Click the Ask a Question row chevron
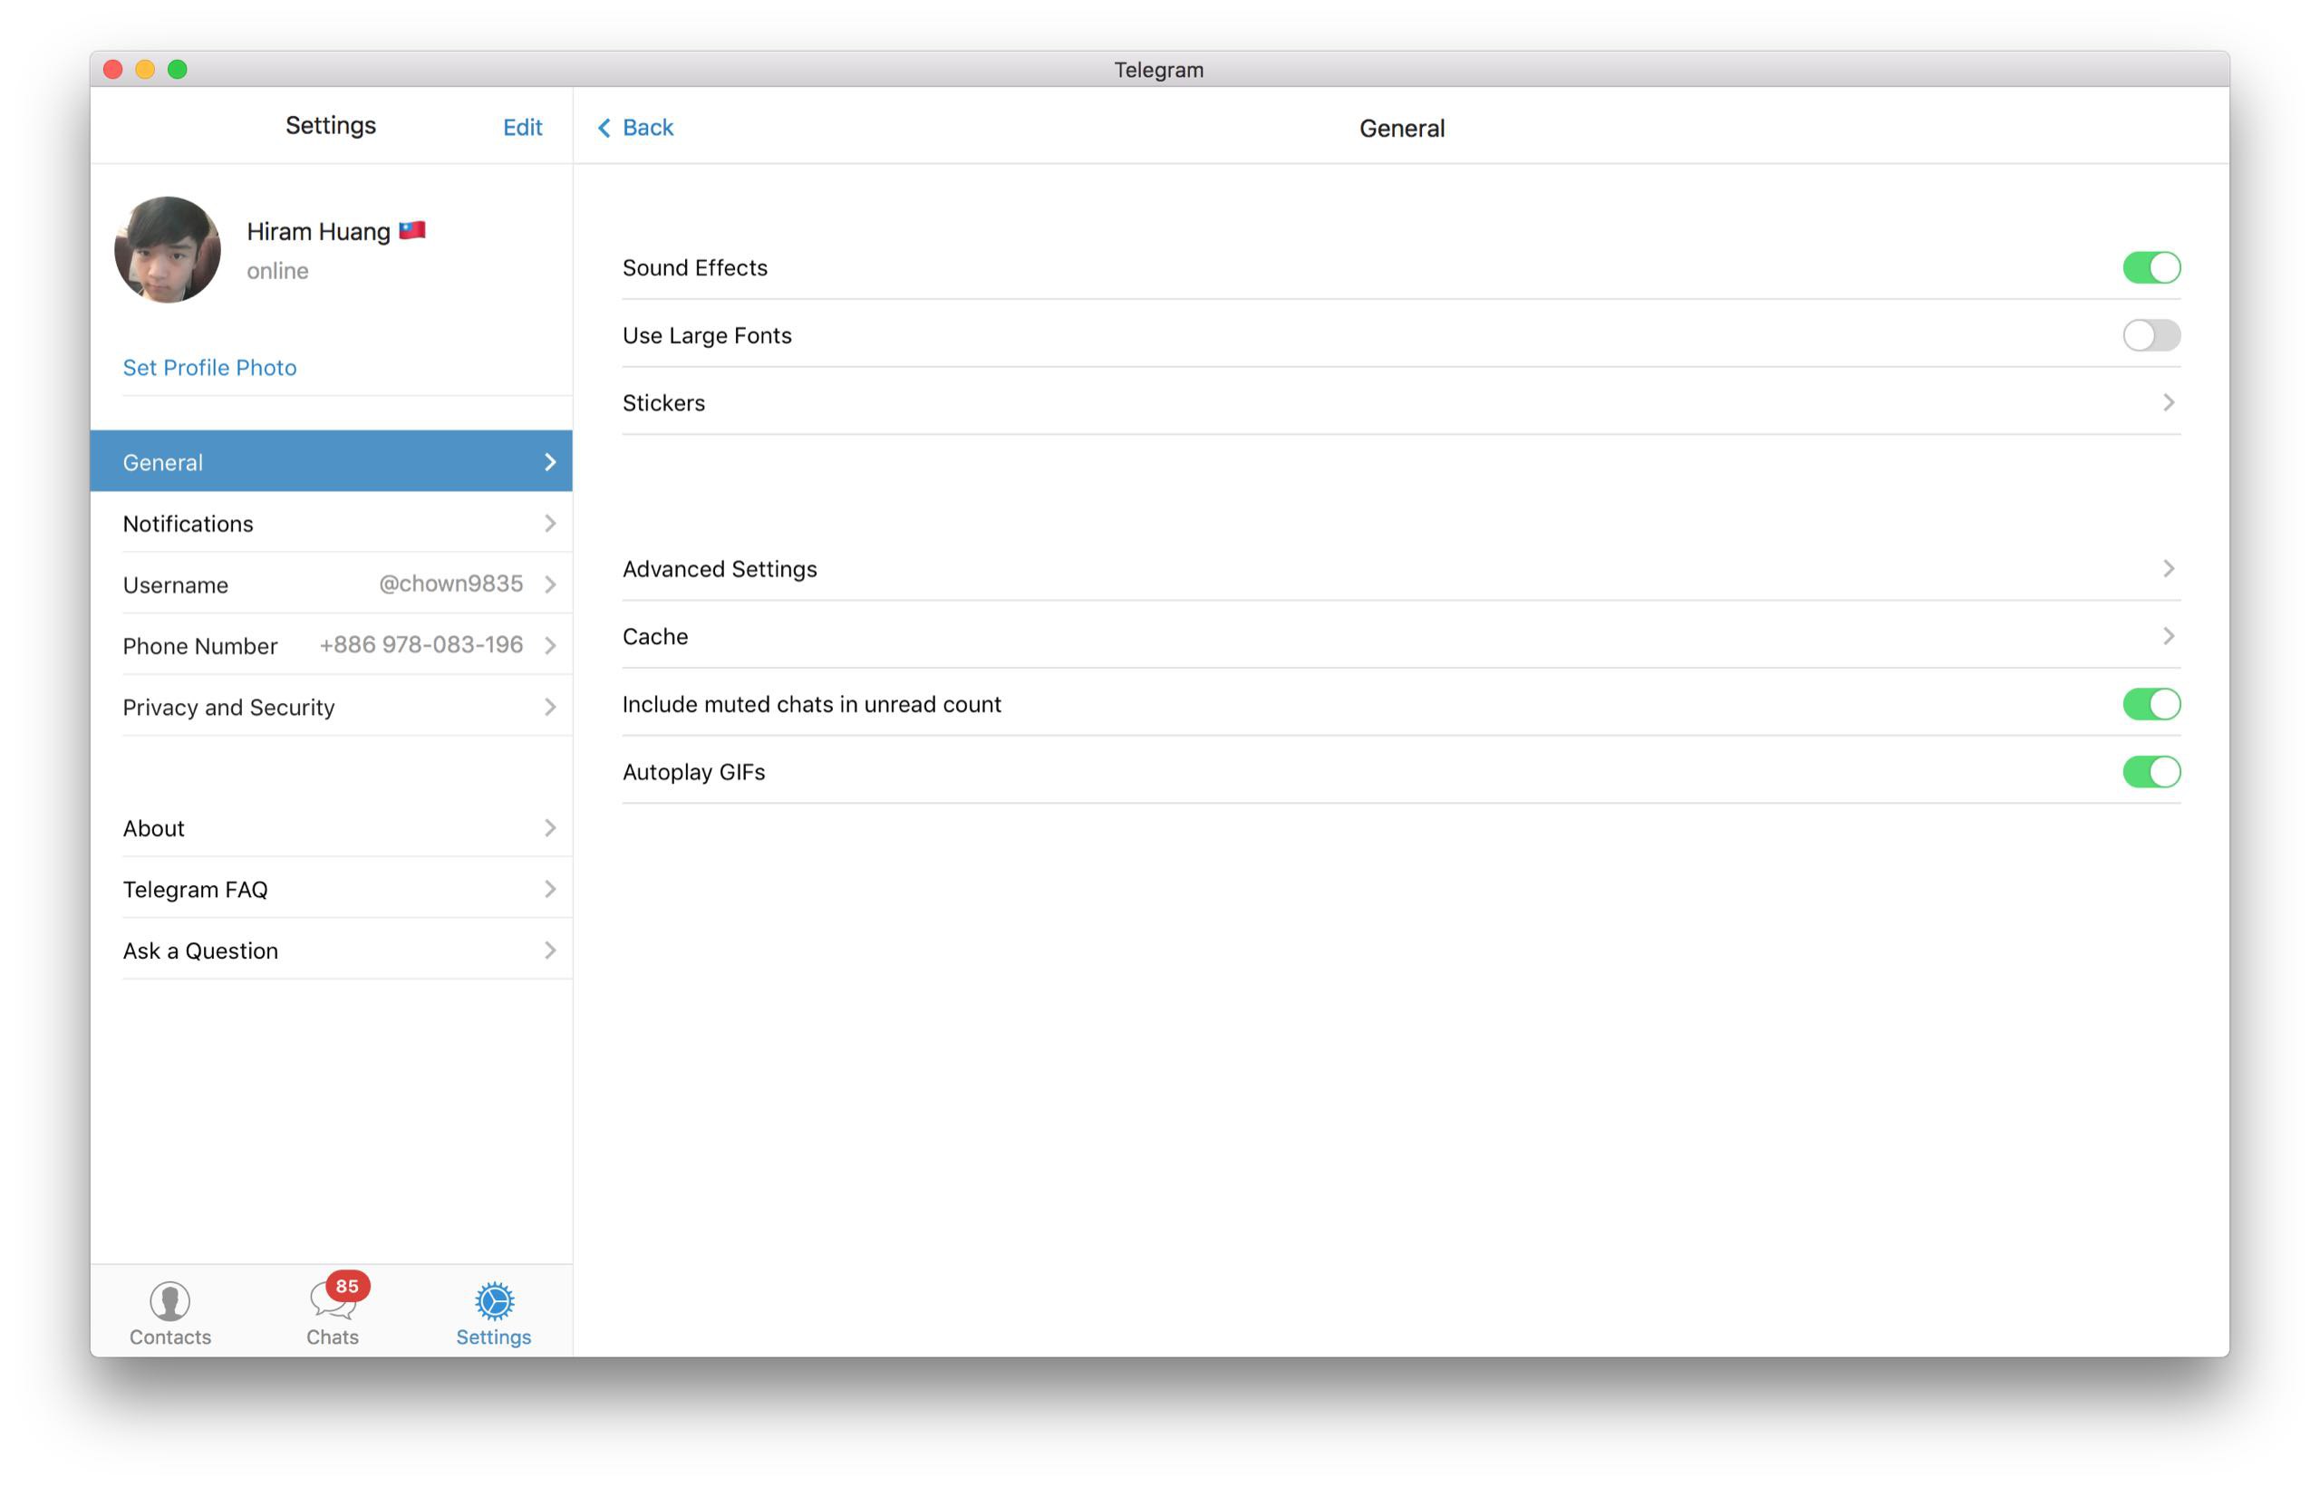Viewport: 2320px width, 1486px height. [x=550, y=950]
